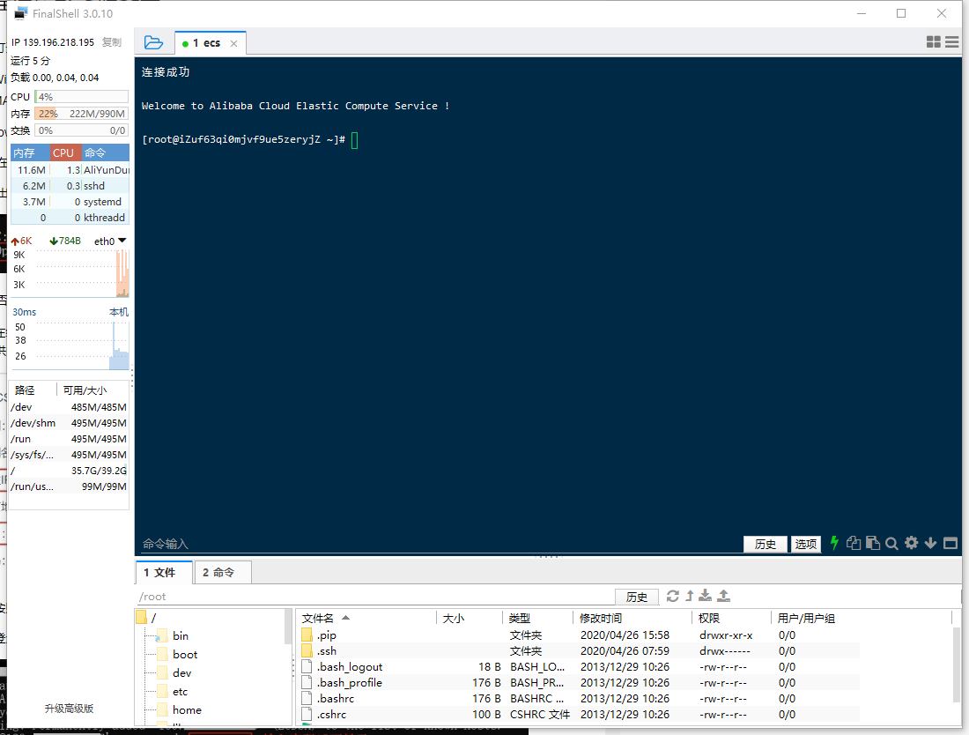Select the /dev/shm disk row

(70, 423)
